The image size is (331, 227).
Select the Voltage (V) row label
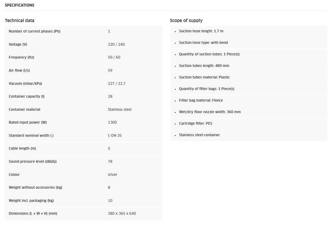(x=18, y=44)
